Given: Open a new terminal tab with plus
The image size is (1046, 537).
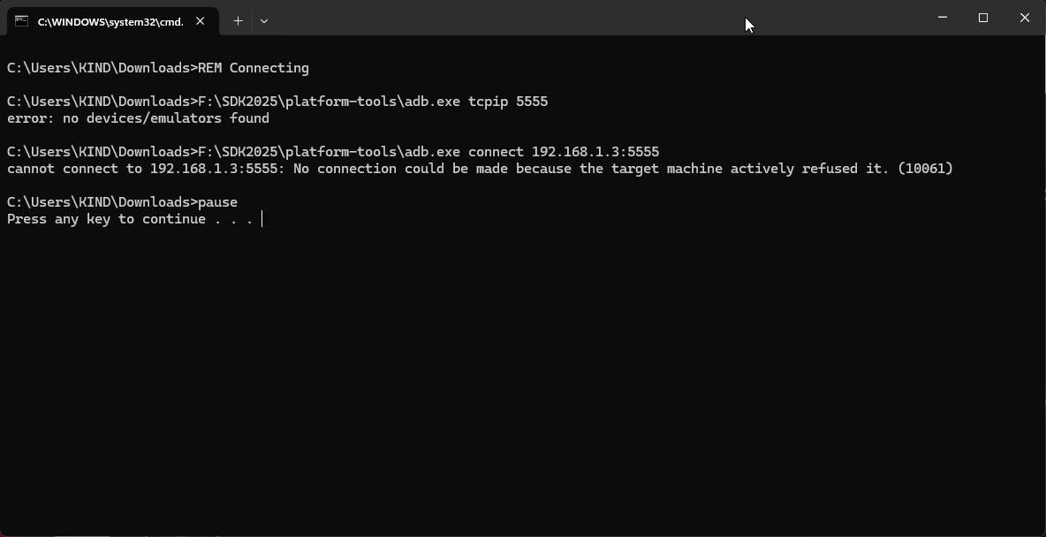Looking at the screenshot, I should pos(238,21).
